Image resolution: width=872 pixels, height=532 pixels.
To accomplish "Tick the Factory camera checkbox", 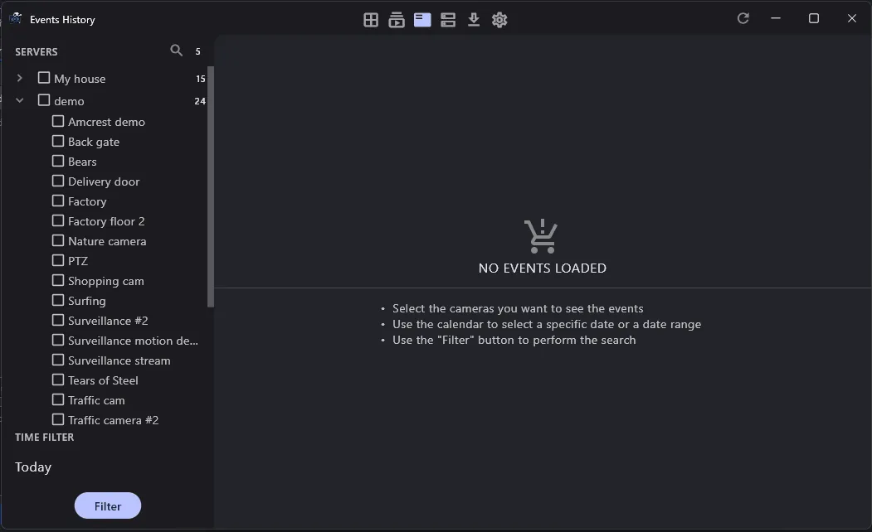I will click(58, 201).
